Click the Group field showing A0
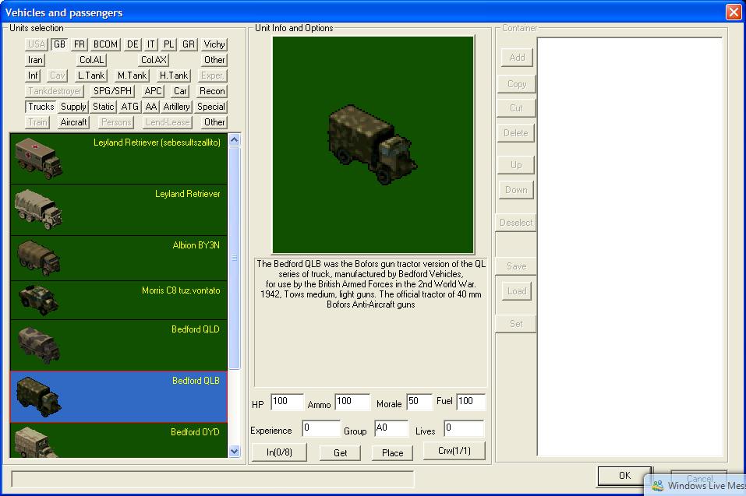The image size is (746, 496). pyautogui.click(x=391, y=428)
